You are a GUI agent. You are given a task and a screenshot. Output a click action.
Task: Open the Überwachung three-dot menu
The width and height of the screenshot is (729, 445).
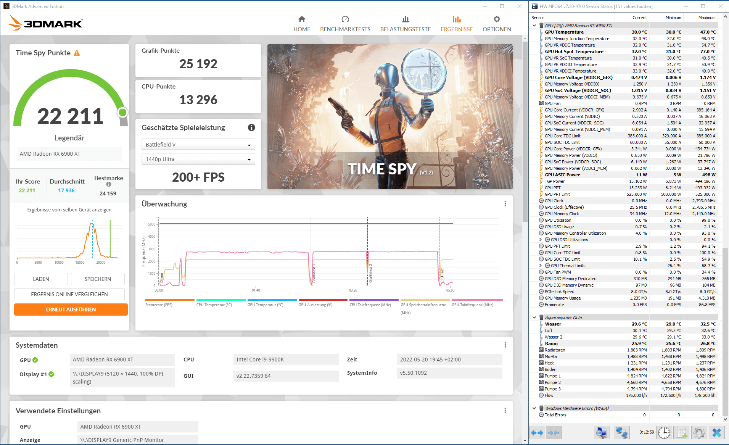tap(505, 204)
